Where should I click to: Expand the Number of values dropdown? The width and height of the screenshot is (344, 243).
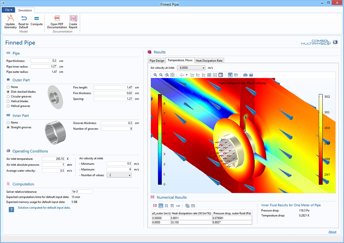(119, 175)
